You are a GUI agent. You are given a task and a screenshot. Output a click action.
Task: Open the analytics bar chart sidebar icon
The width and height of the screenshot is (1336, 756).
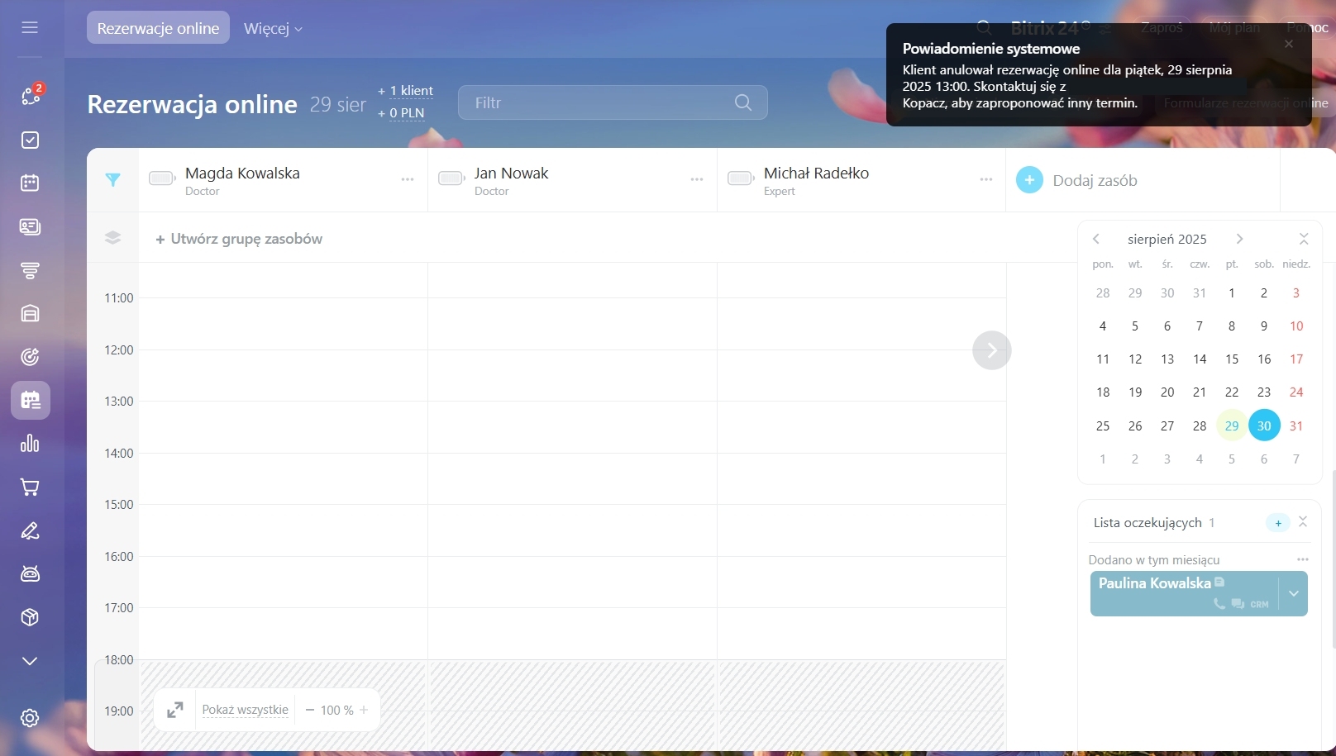tap(30, 444)
